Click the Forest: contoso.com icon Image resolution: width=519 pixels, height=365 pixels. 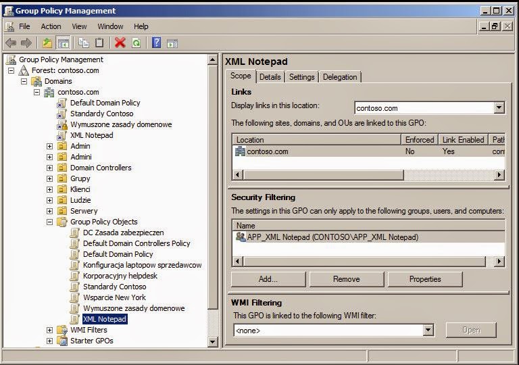point(24,70)
